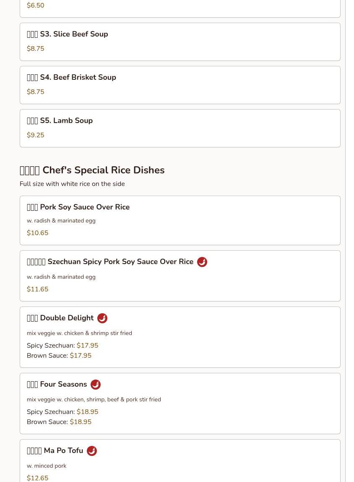Click the $9.25 Lamb Soup price
Screen dimensions: 354x482
(36, 135)
